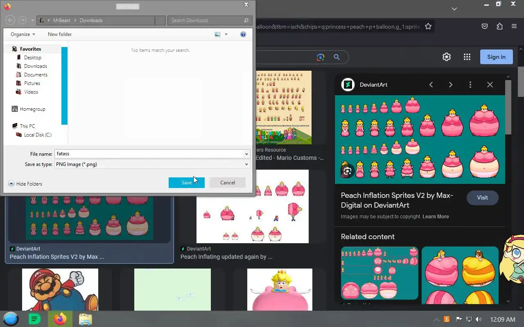Click the lens search icon on preview image
This screenshot has width=524, height=327.
coord(347,171)
